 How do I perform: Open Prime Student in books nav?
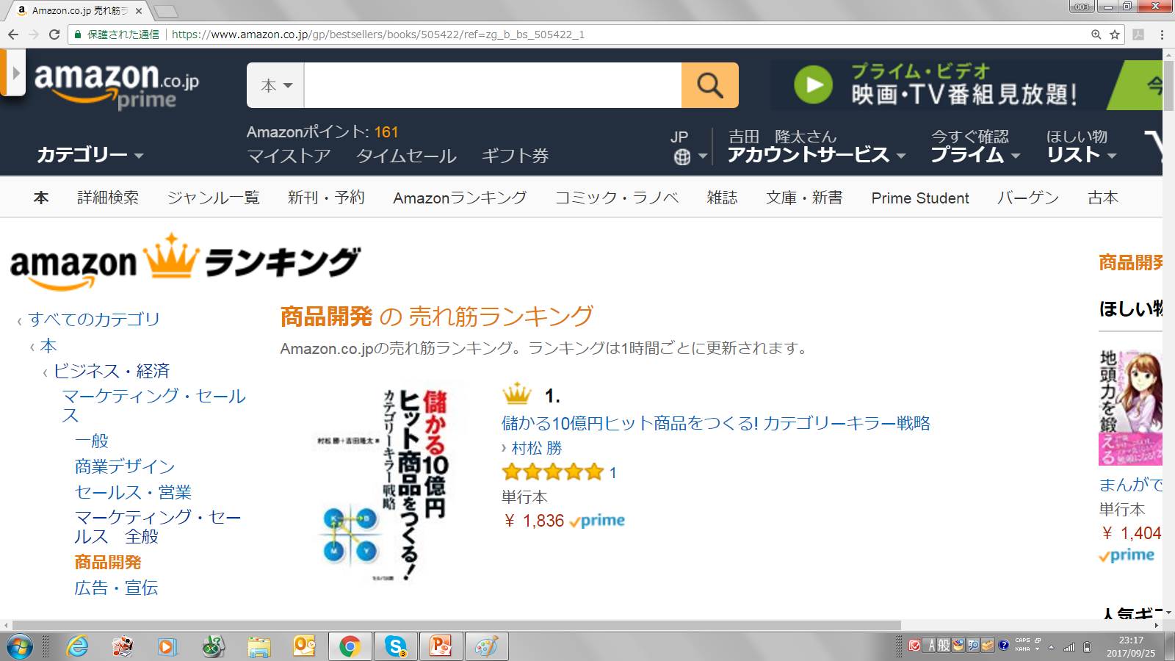point(920,198)
